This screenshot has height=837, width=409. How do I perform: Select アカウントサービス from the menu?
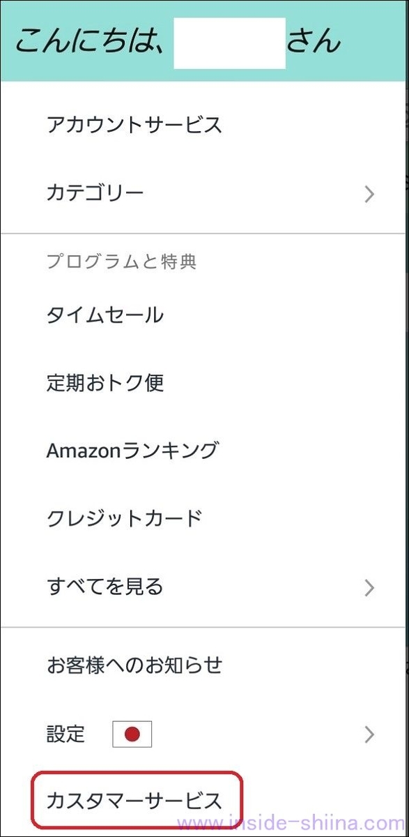pos(132,126)
